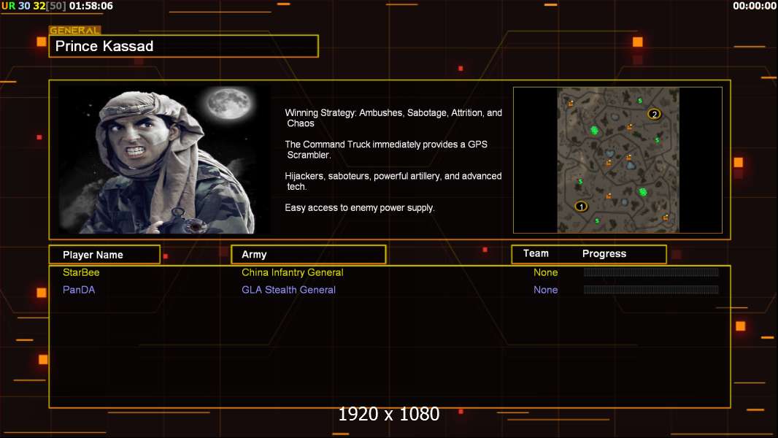Click PanDA's loading progress bar
Screen dimensions: 778x438
[651, 289]
